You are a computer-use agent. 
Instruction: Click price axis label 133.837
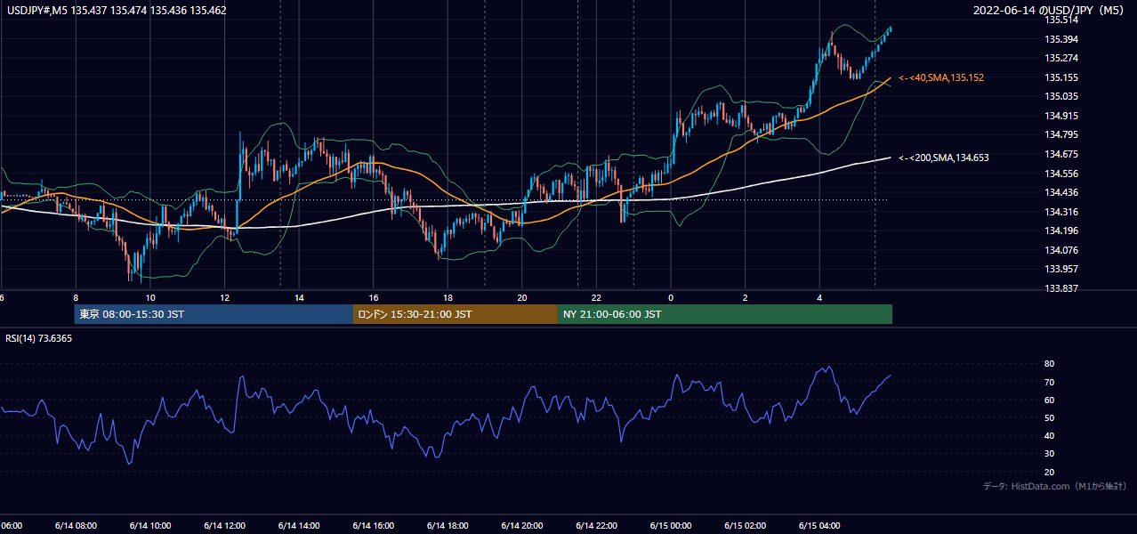coord(1061,288)
